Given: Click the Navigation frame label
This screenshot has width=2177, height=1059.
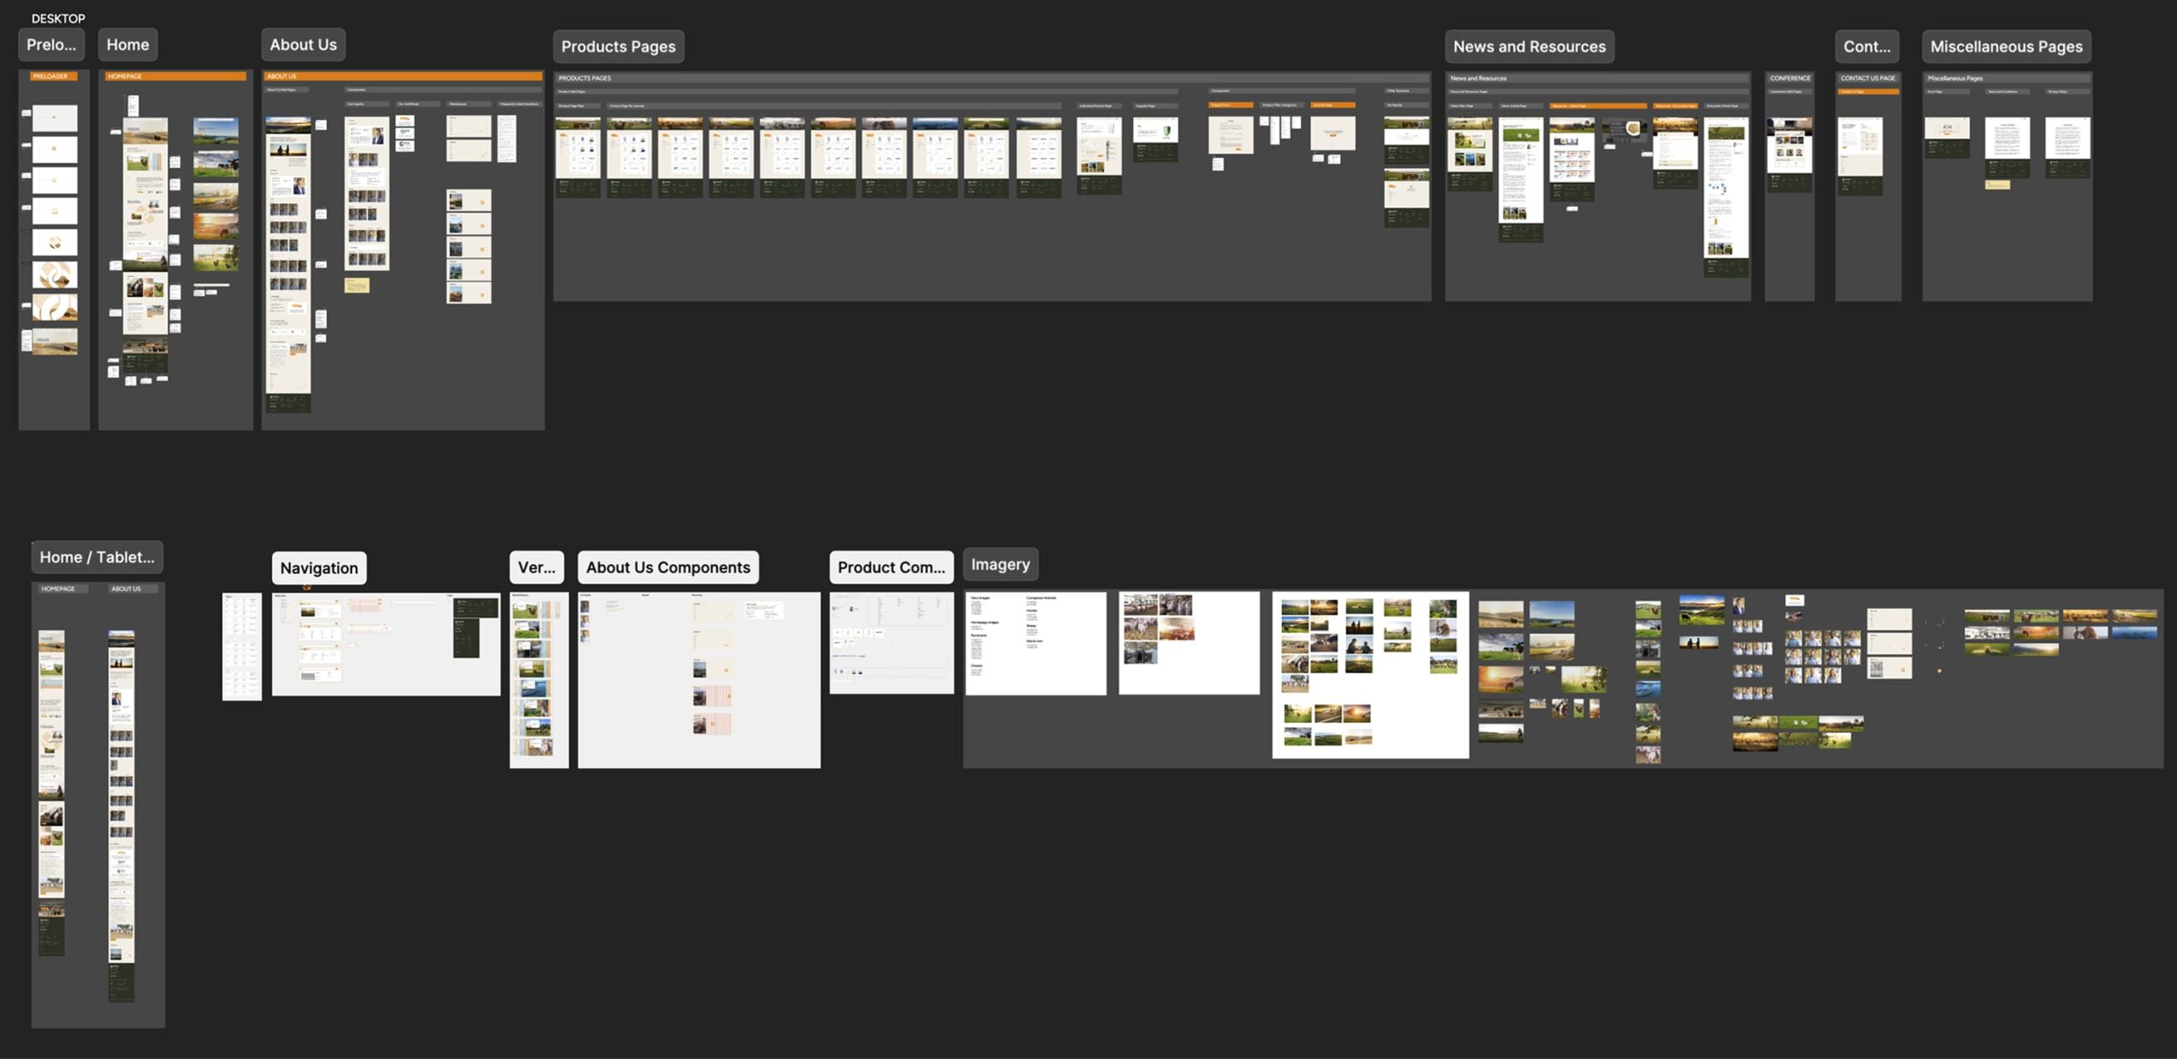Looking at the screenshot, I should (x=319, y=568).
